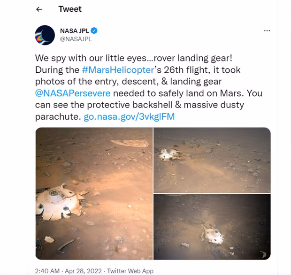291x275 pixels.
Task: Open the go.nasa.gov/3vkglFM link
Action: click(x=129, y=116)
